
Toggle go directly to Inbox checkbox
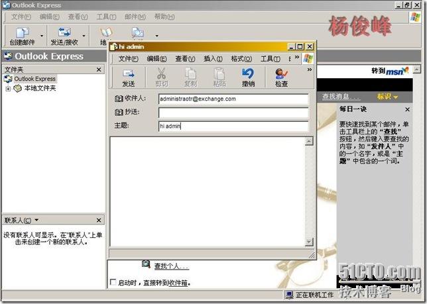click(113, 282)
